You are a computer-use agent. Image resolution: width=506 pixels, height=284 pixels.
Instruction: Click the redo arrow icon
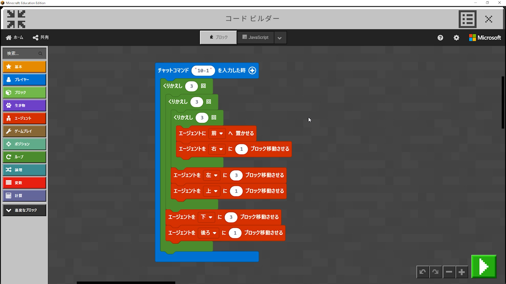435,272
